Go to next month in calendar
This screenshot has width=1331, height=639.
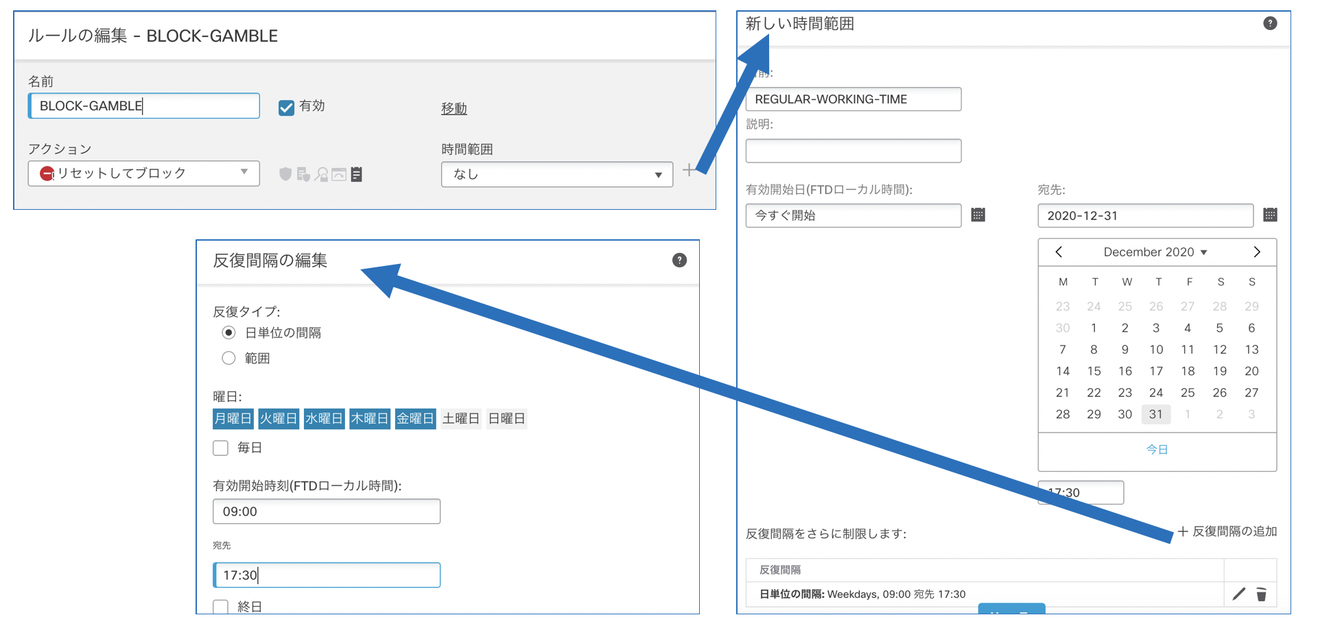click(x=1256, y=252)
